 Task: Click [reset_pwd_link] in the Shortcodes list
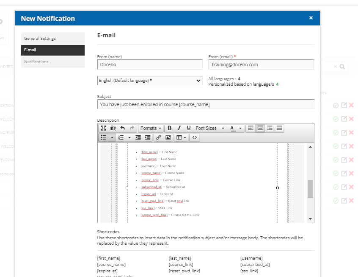pos(184,271)
